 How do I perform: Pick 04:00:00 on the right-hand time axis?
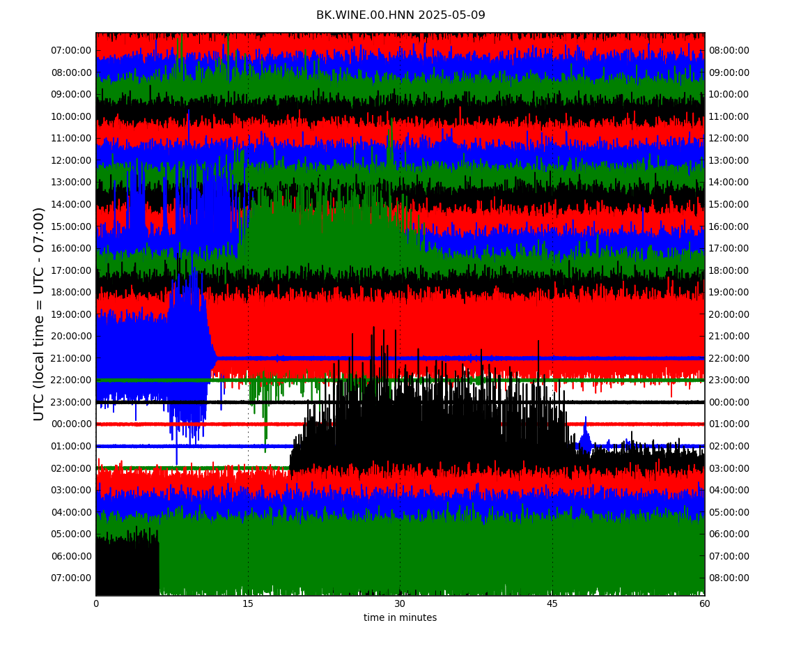[x=729, y=491]
